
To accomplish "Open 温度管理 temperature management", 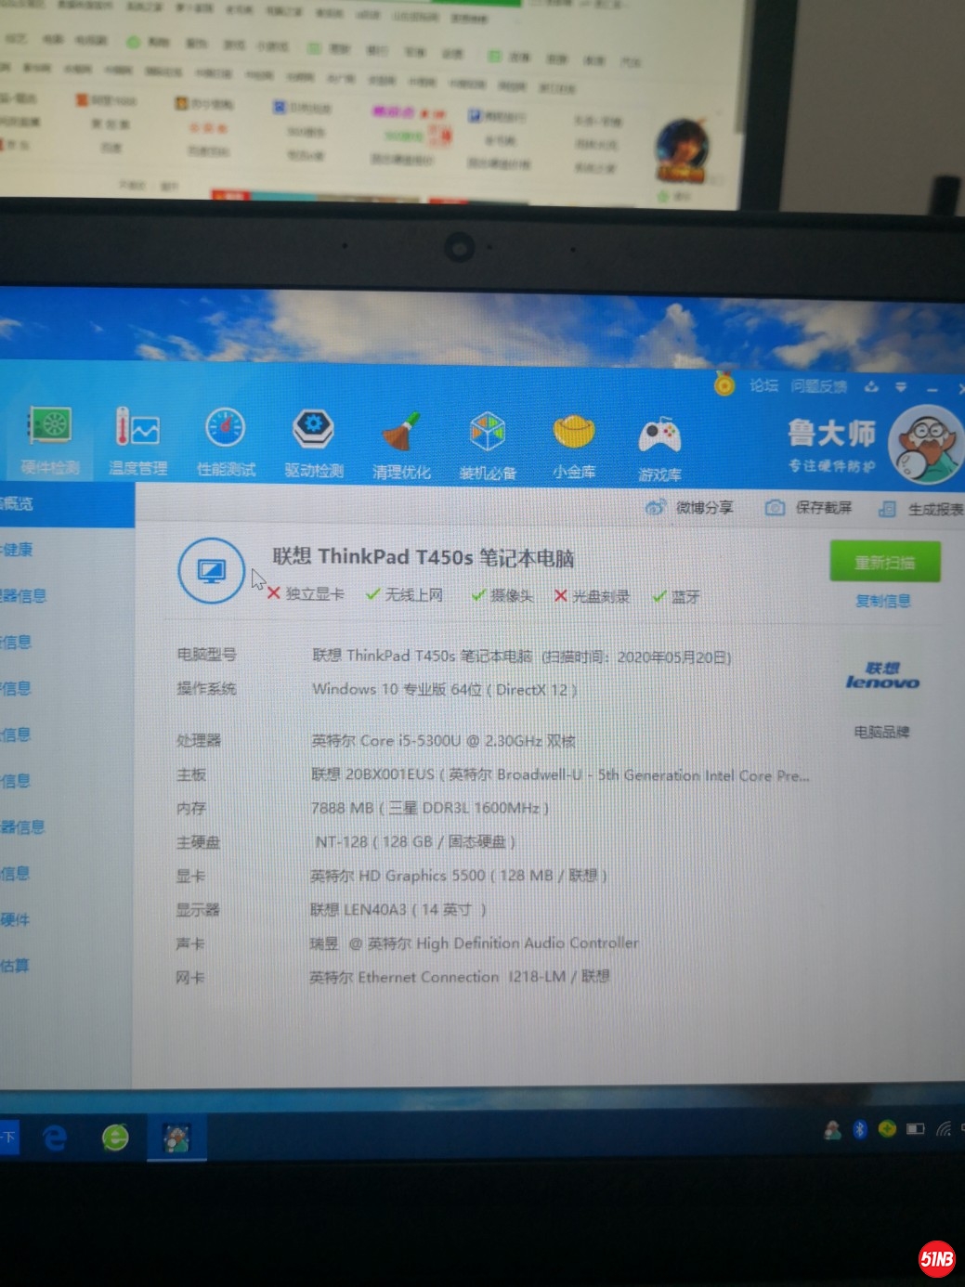I will click(x=137, y=440).
